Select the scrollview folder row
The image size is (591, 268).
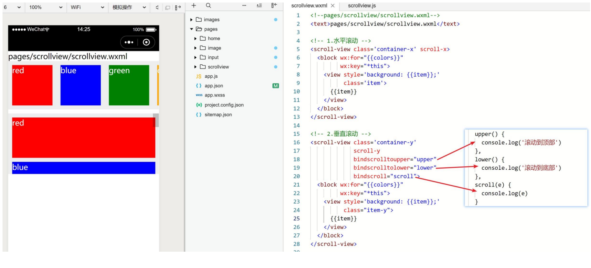(x=234, y=67)
